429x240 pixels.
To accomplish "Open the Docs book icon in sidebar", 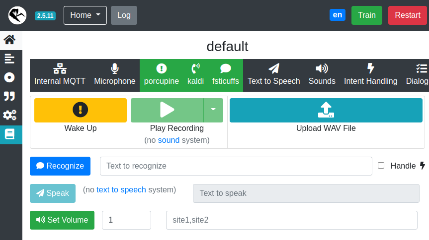I will (x=9, y=134).
